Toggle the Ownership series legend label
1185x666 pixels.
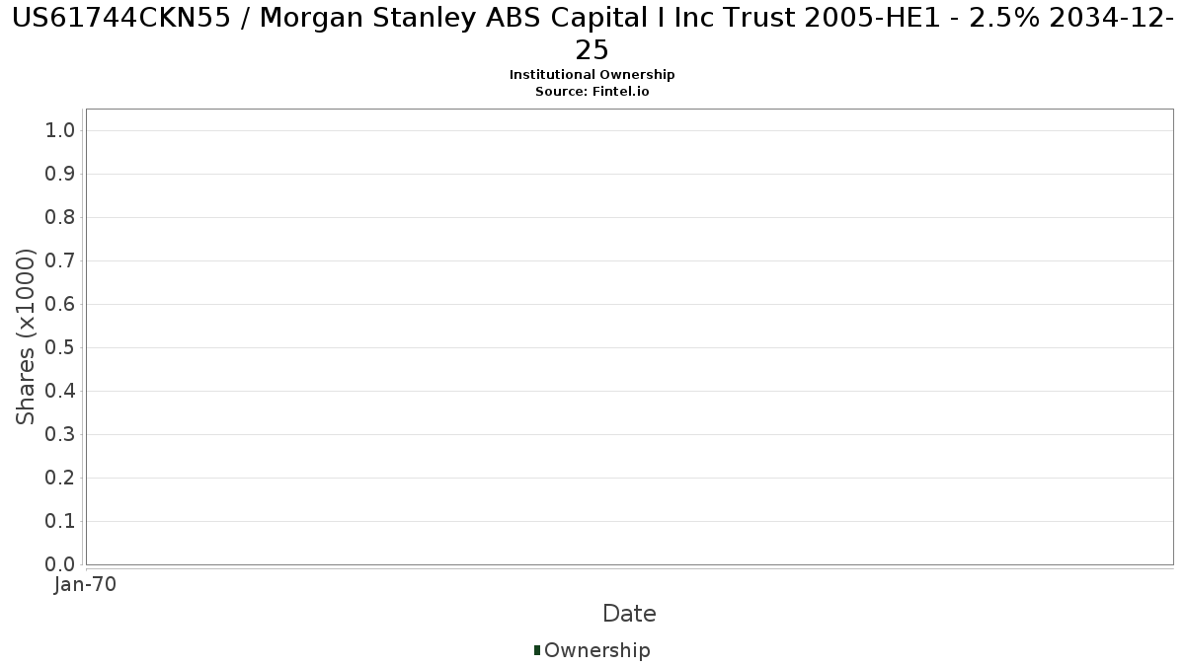596,651
